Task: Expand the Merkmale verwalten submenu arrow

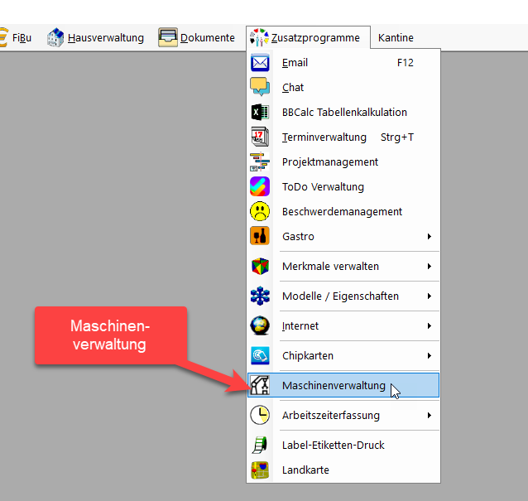Action: pyautogui.click(x=430, y=266)
